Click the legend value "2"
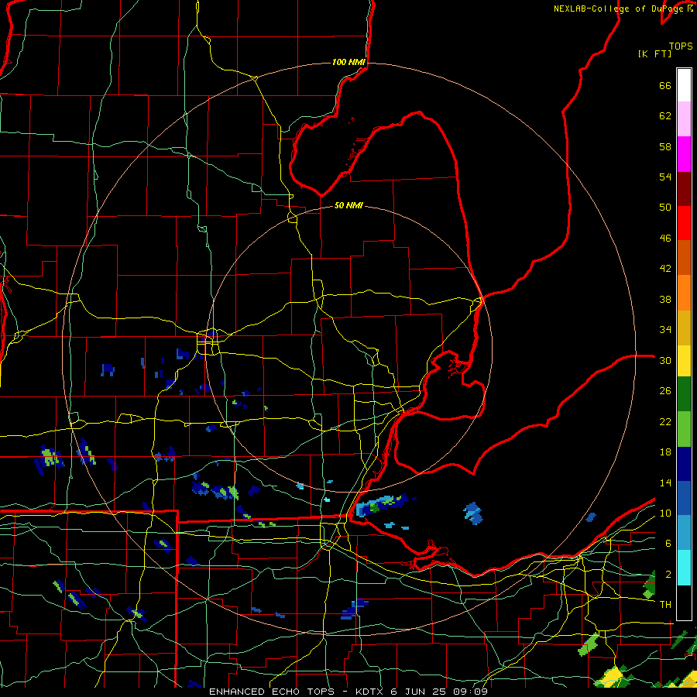 tap(668, 575)
